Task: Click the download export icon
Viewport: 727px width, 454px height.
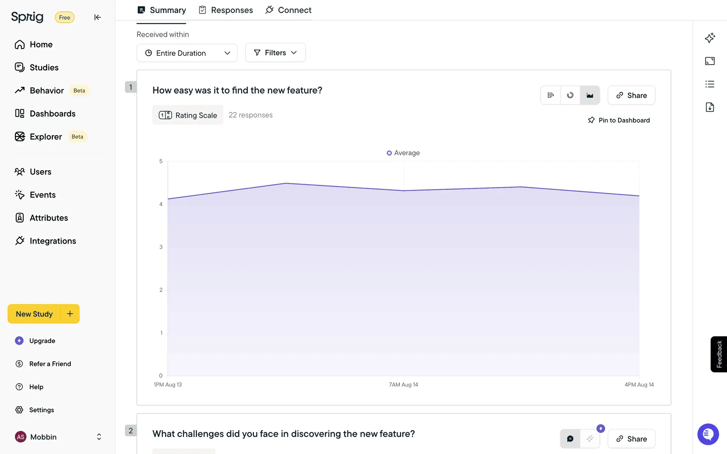Action: point(710,107)
